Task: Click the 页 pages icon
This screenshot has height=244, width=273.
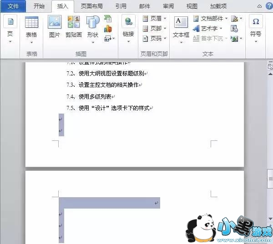Action: coord(10,22)
